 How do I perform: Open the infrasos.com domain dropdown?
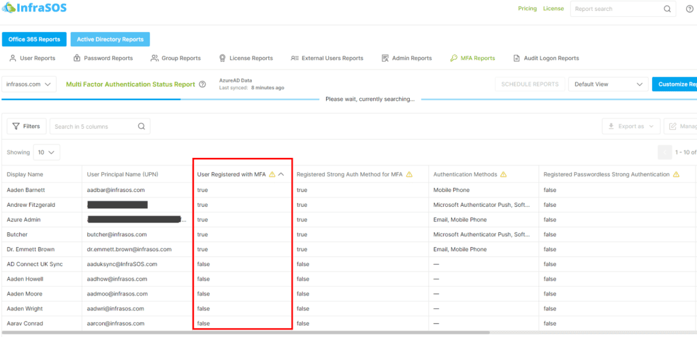[29, 84]
